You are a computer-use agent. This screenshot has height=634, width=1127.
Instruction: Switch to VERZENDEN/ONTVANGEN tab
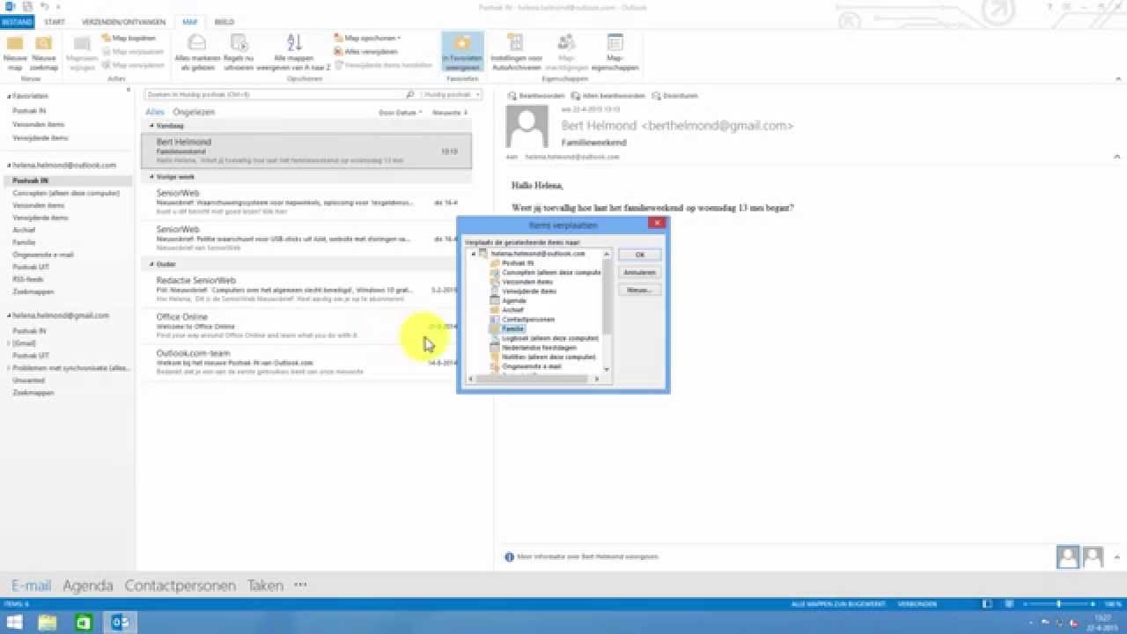pyautogui.click(x=122, y=21)
